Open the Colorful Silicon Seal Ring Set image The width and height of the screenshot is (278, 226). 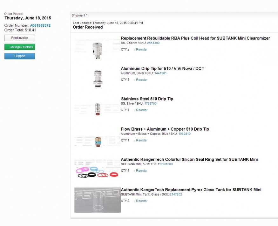(97, 170)
